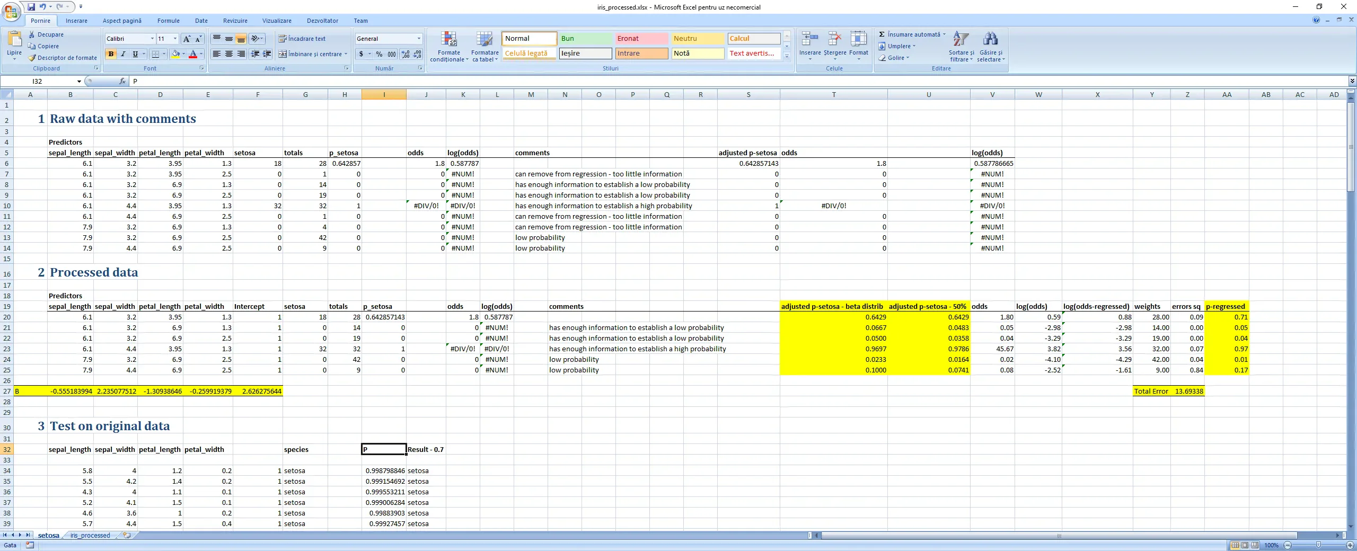The image size is (1357, 551).
Task: Open the Format cells menu
Action: point(859,45)
